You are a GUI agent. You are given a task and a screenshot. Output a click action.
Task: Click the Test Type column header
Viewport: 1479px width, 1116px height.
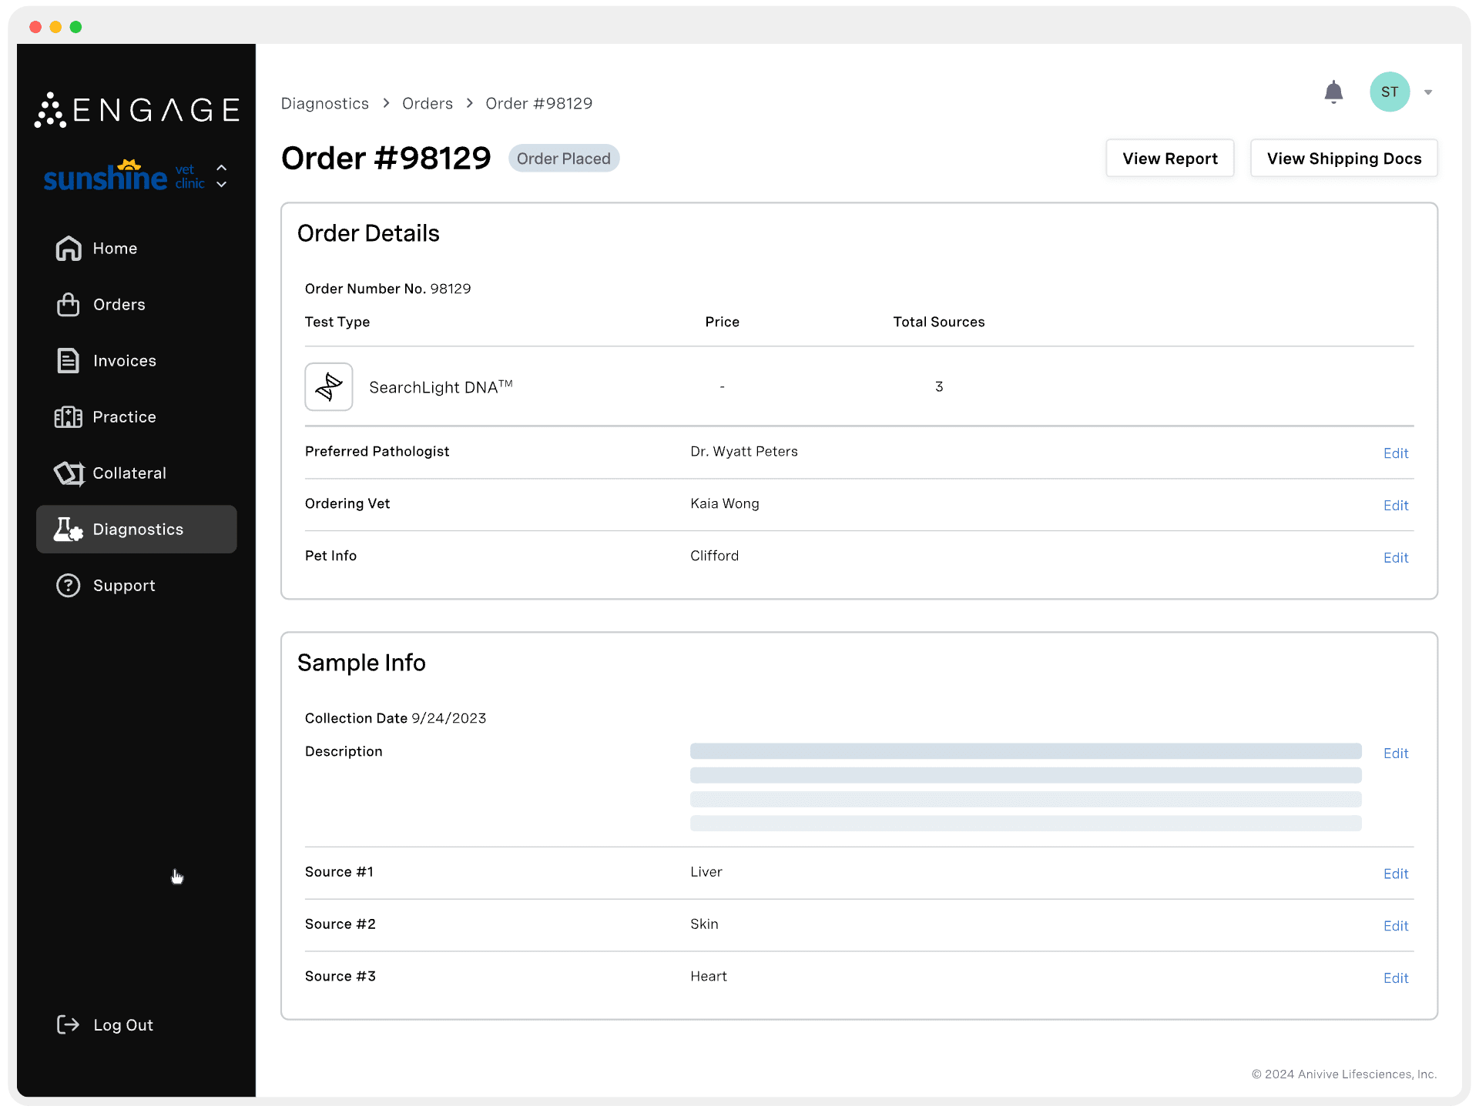337,322
